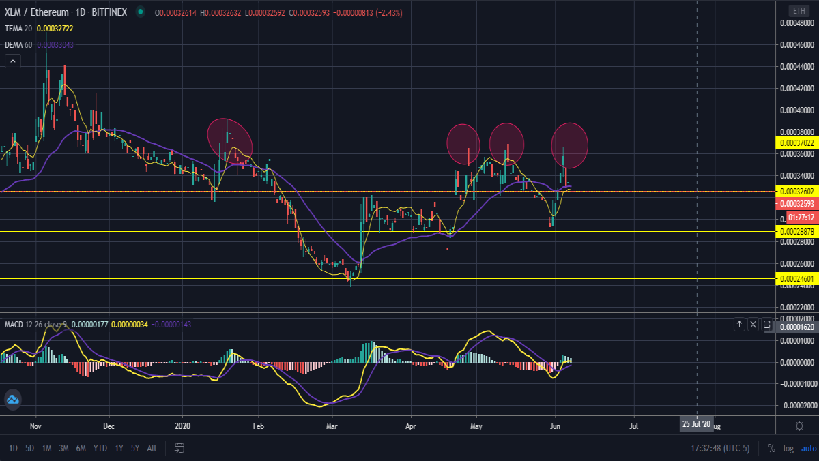This screenshot has height=461, width=819.
Task: Switch to the 1Y date range
Action: (119, 448)
